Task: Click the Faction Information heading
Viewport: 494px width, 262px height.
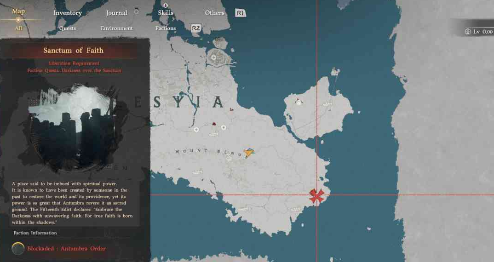Action: tap(35, 233)
